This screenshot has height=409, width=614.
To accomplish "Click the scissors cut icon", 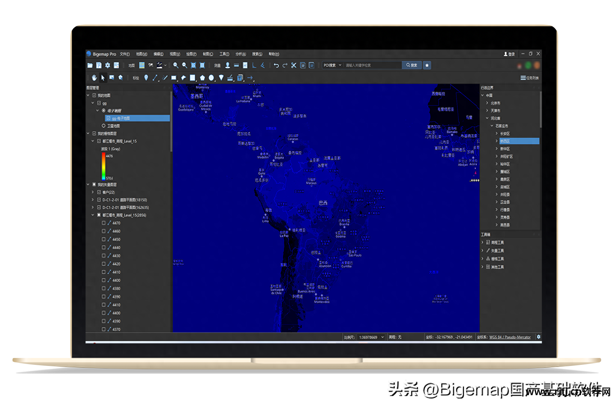I will tap(294, 65).
